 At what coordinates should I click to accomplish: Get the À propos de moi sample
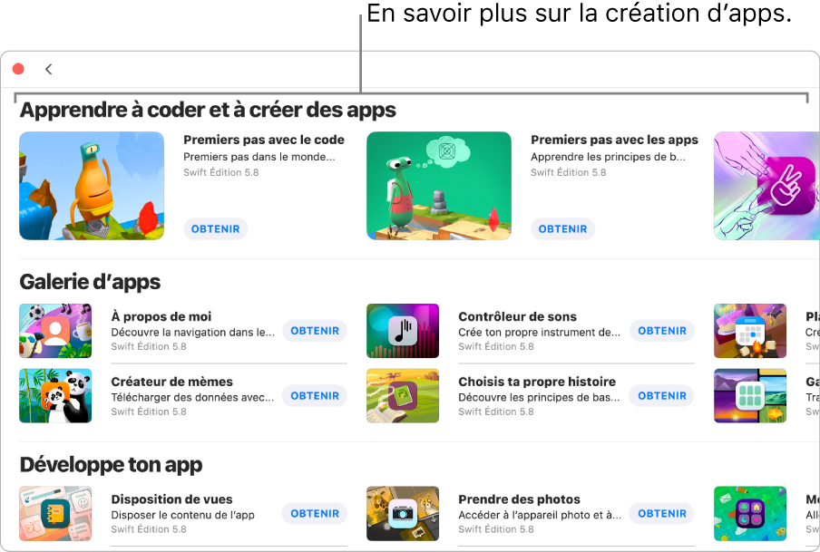click(315, 331)
